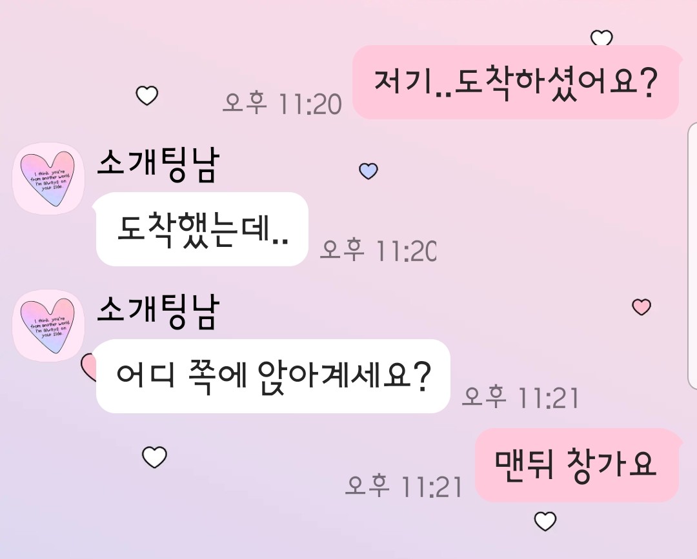Image resolution: width=697 pixels, height=559 pixels.
Task: Click the timestamp next to "도착했는데.."
Action: pos(378,250)
